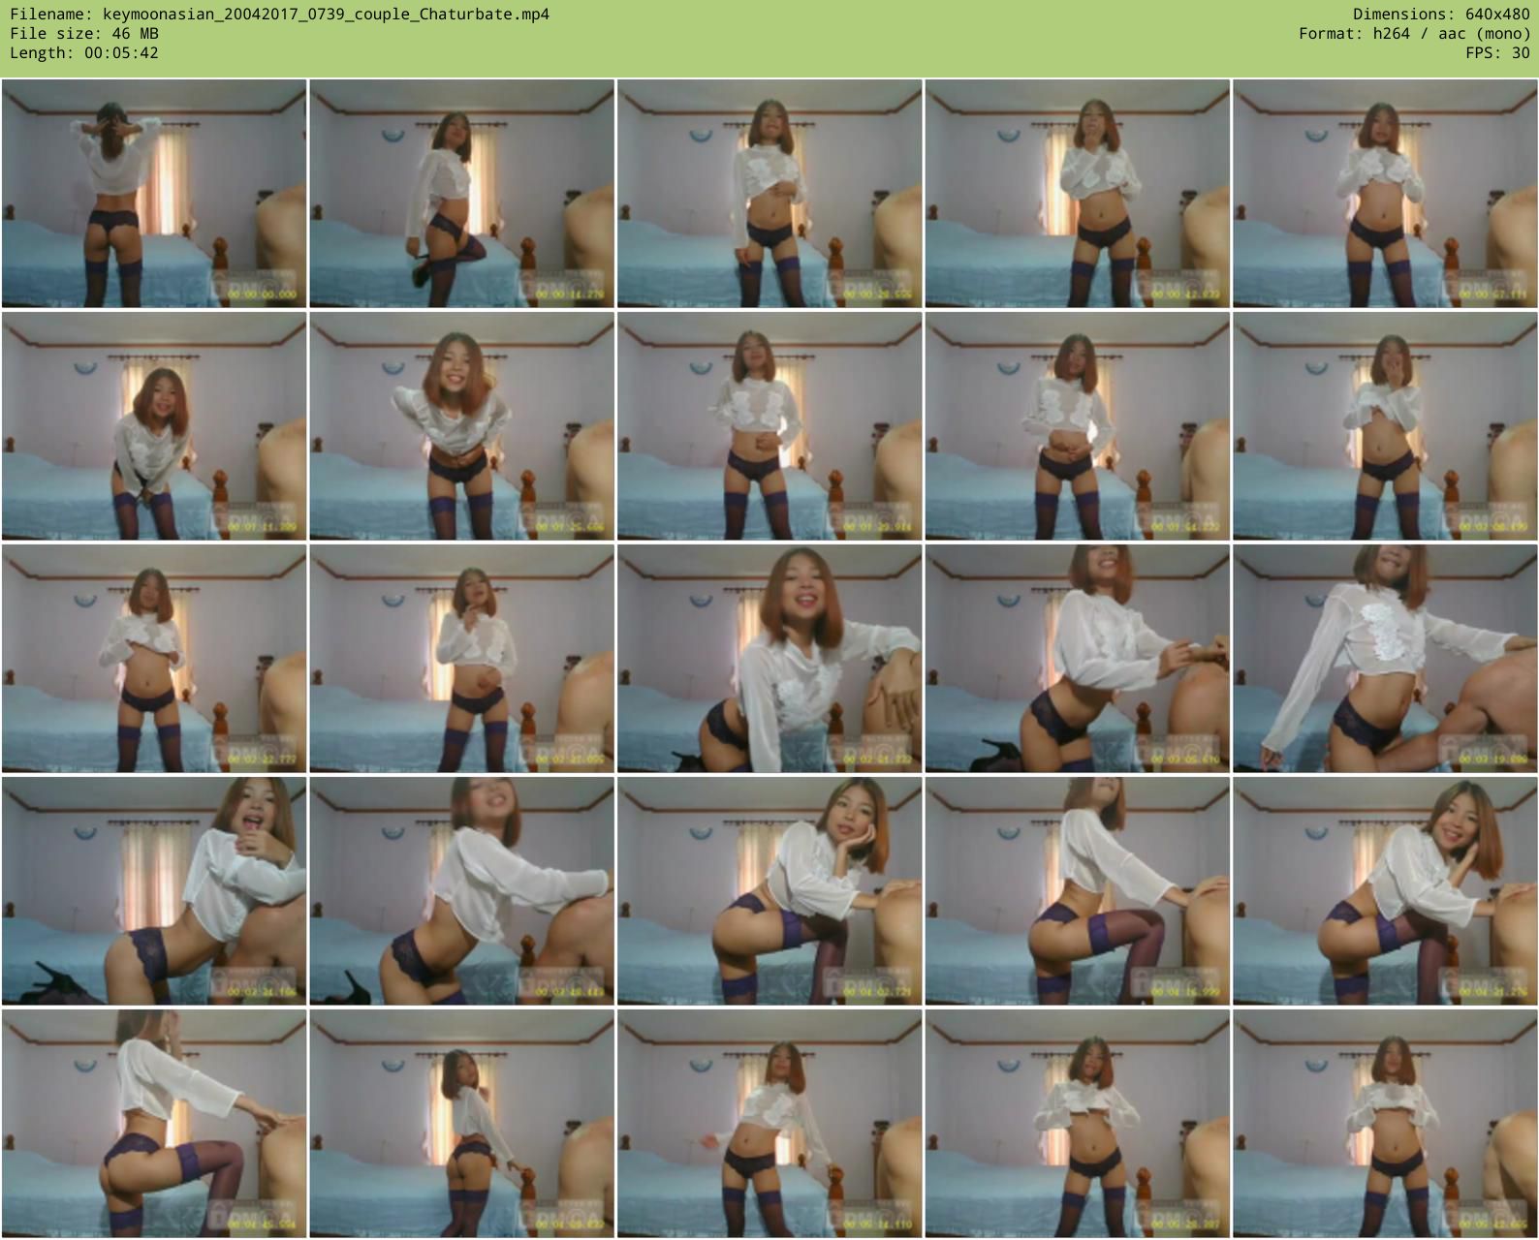Open the frame stamped 00:00:00.000

click(x=154, y=194)
